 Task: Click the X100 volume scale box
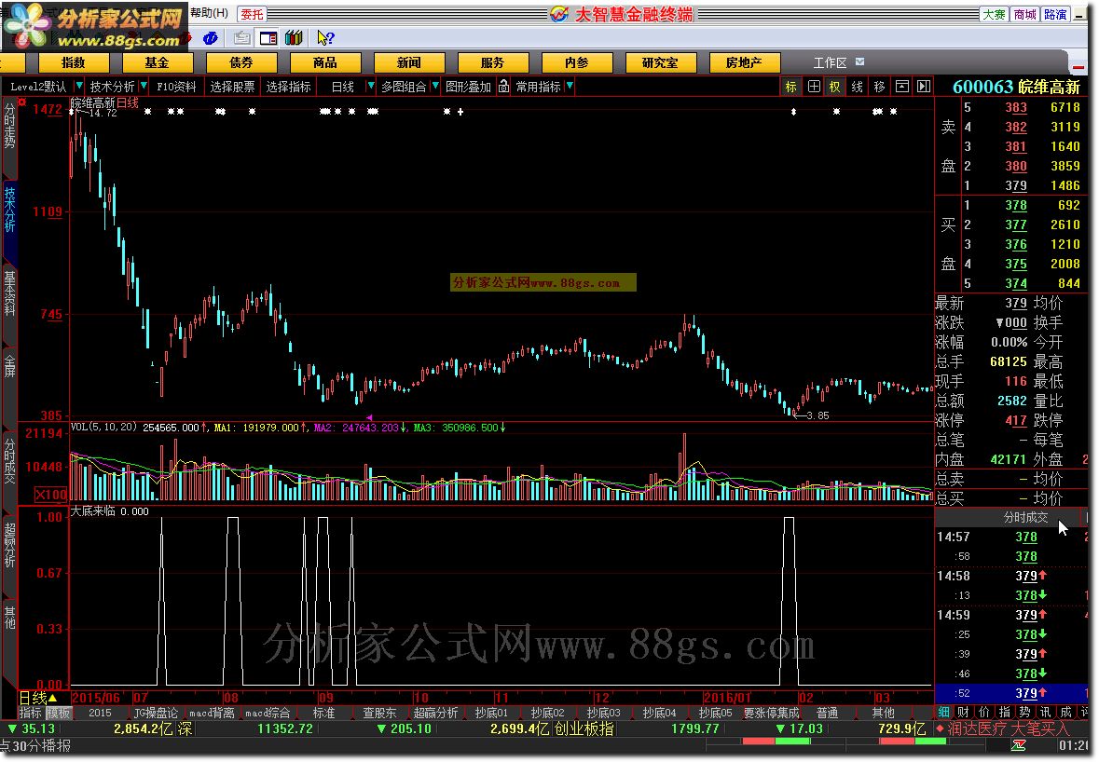(50, 495)
